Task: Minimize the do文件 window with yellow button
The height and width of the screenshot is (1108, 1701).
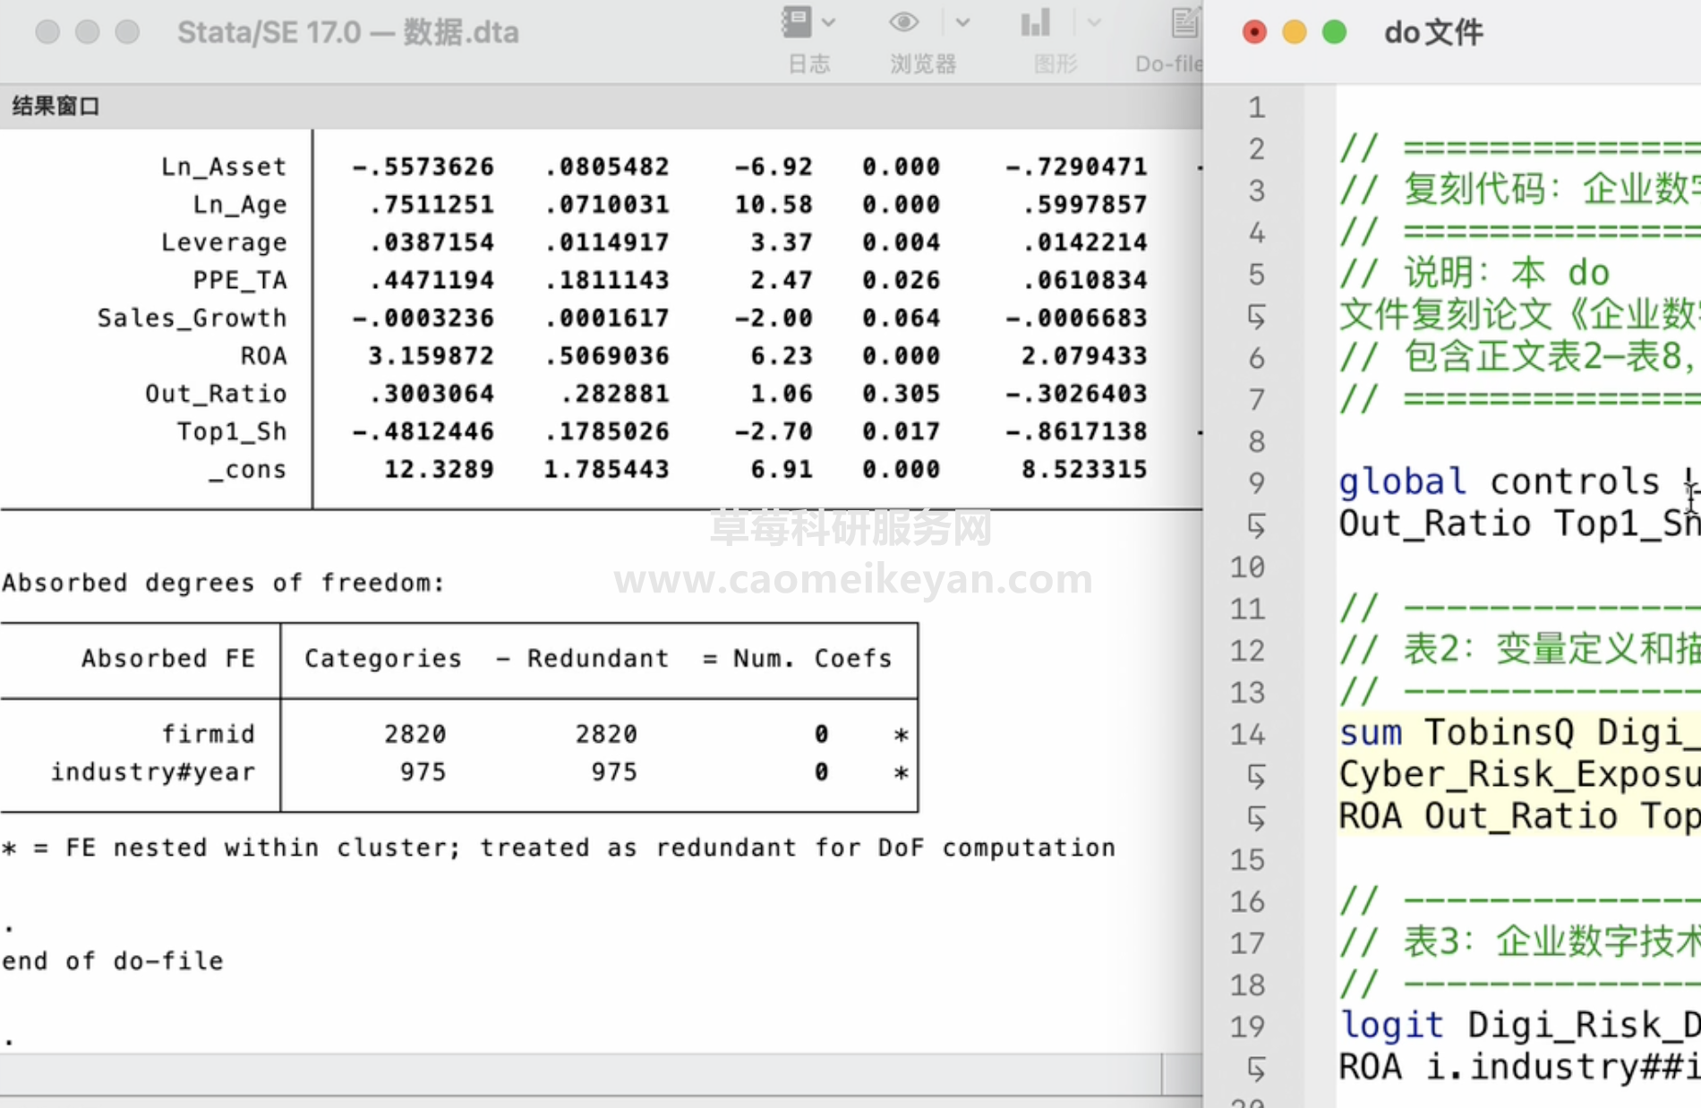Action: [x=1294, y=32]
